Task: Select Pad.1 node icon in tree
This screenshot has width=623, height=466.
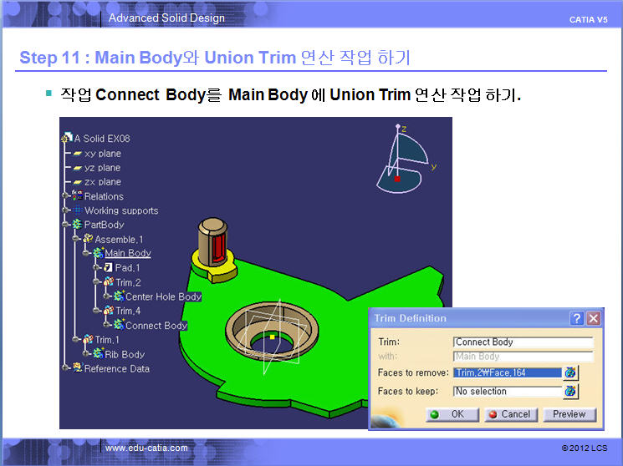Action: point(109,268)
